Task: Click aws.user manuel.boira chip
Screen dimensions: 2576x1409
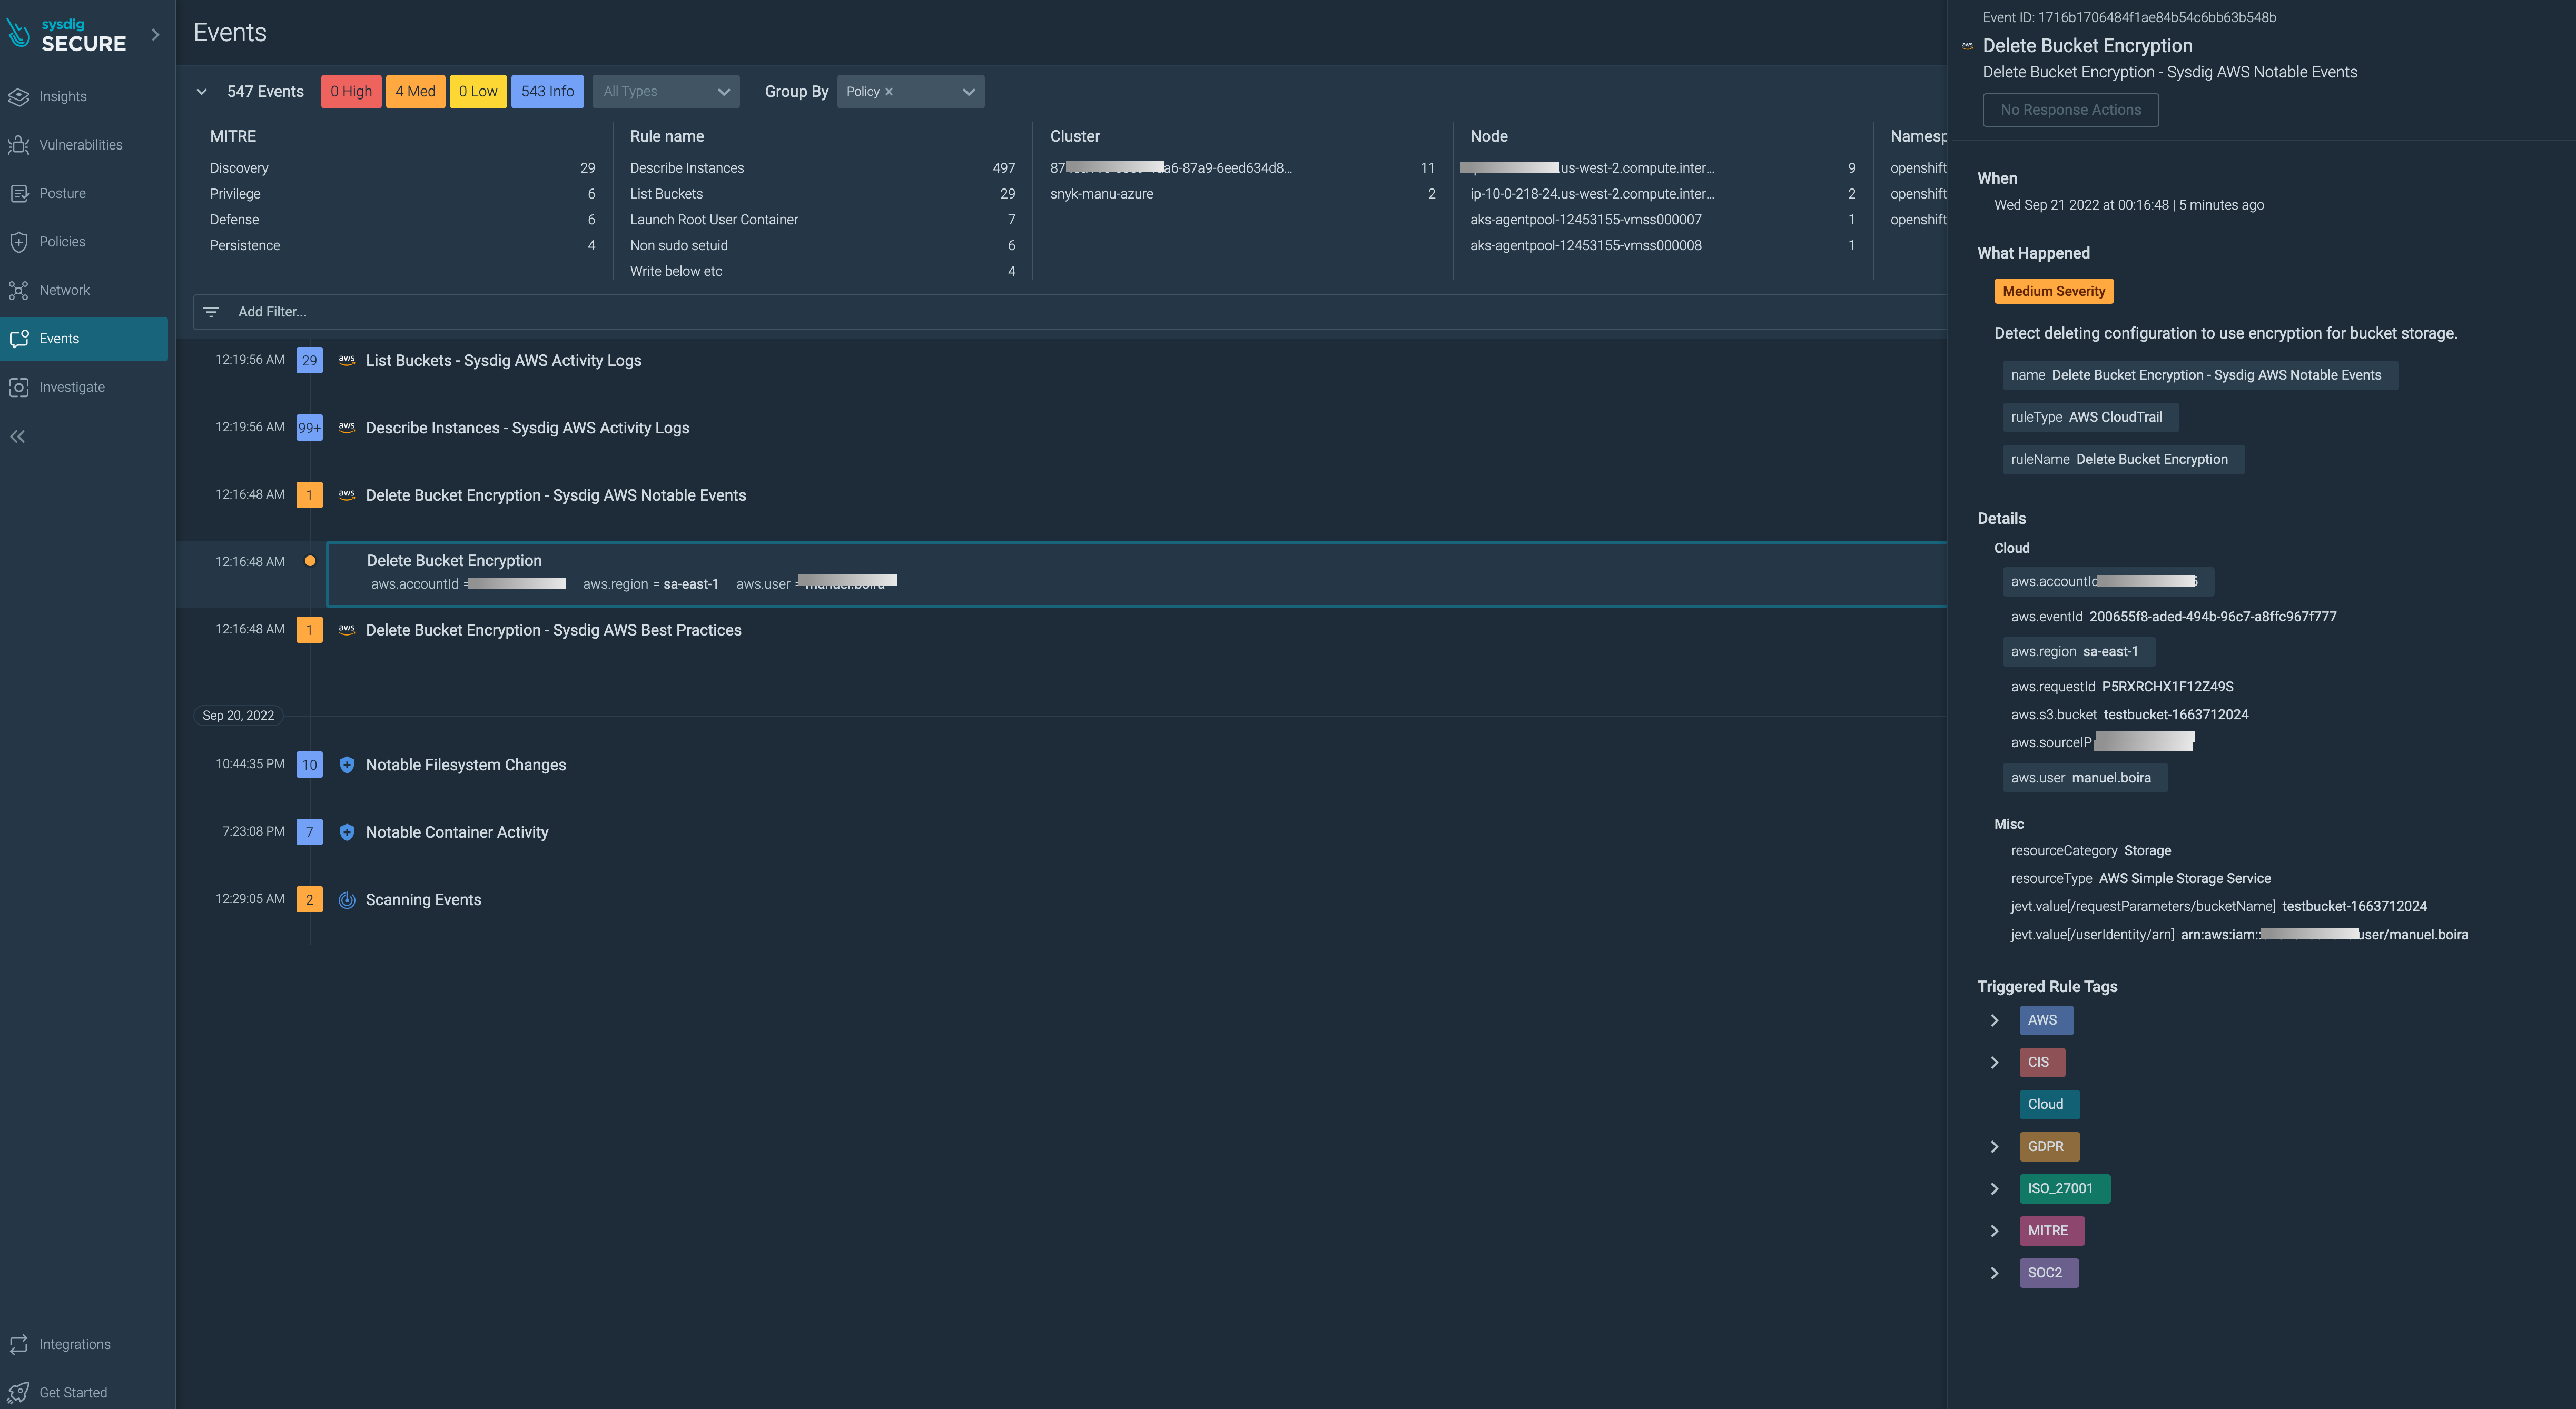Action: pos(2085,778)
